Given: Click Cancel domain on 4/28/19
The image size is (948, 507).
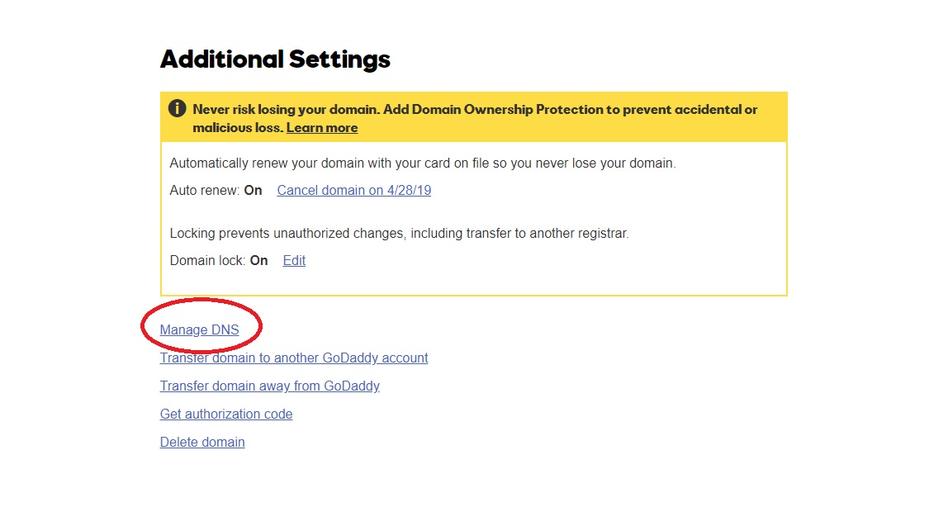Looking at the screenshot, I should pos(353,190).
